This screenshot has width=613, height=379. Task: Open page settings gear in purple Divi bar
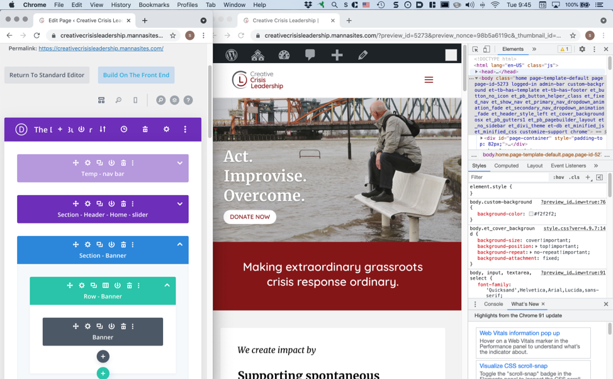coord(167,129)
